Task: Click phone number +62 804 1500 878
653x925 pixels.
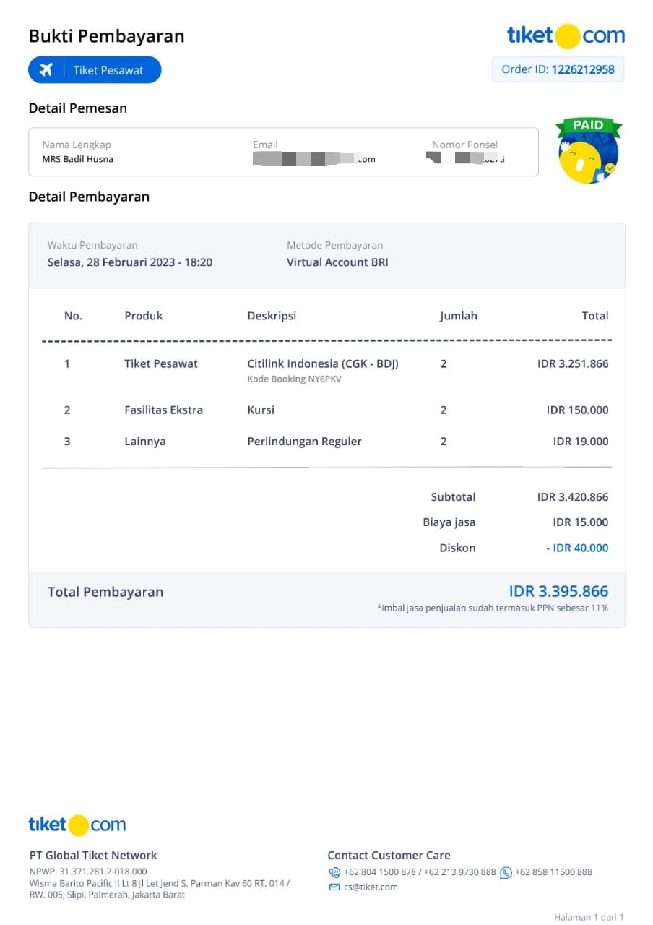Action: point(380,872)
